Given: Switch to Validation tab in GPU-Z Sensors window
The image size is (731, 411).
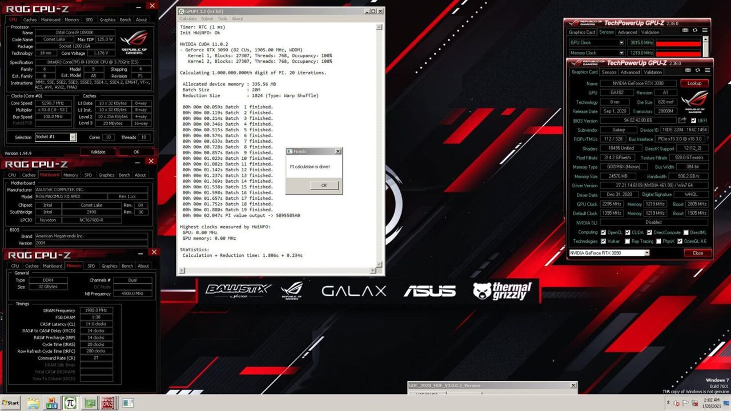Looking at the screenshot, I should 650,33.
